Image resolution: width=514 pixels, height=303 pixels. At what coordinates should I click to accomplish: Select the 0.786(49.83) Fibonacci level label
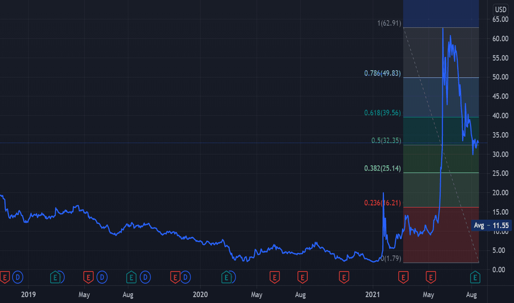coord(383,73)
